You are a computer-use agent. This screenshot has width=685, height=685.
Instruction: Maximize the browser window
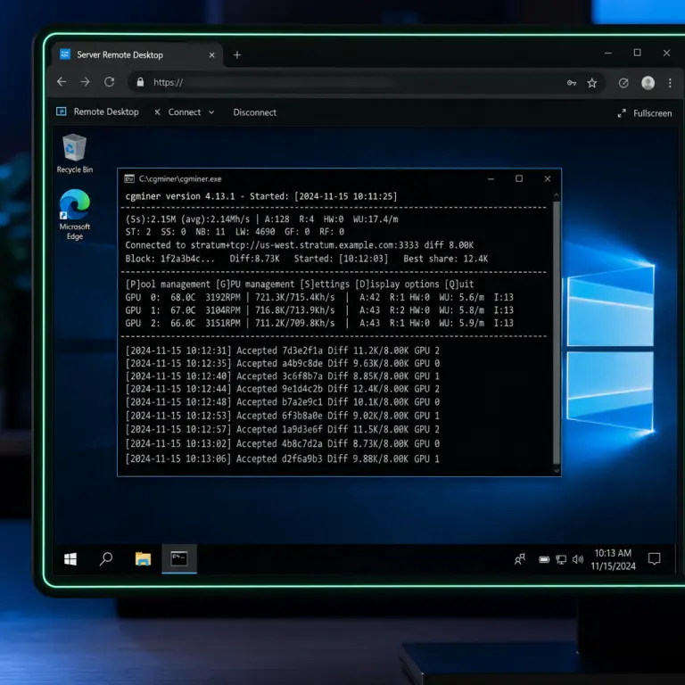point(638,53)
